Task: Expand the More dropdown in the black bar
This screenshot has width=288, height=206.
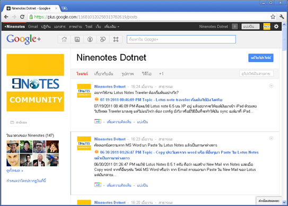Action: pos(112,27)
